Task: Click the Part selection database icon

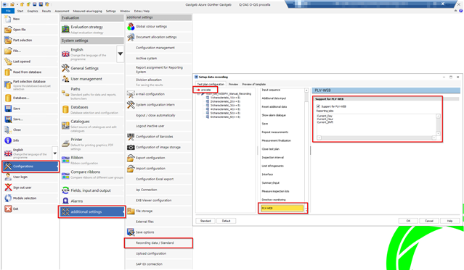Action: pyautogui.click(x=8, y=85)
